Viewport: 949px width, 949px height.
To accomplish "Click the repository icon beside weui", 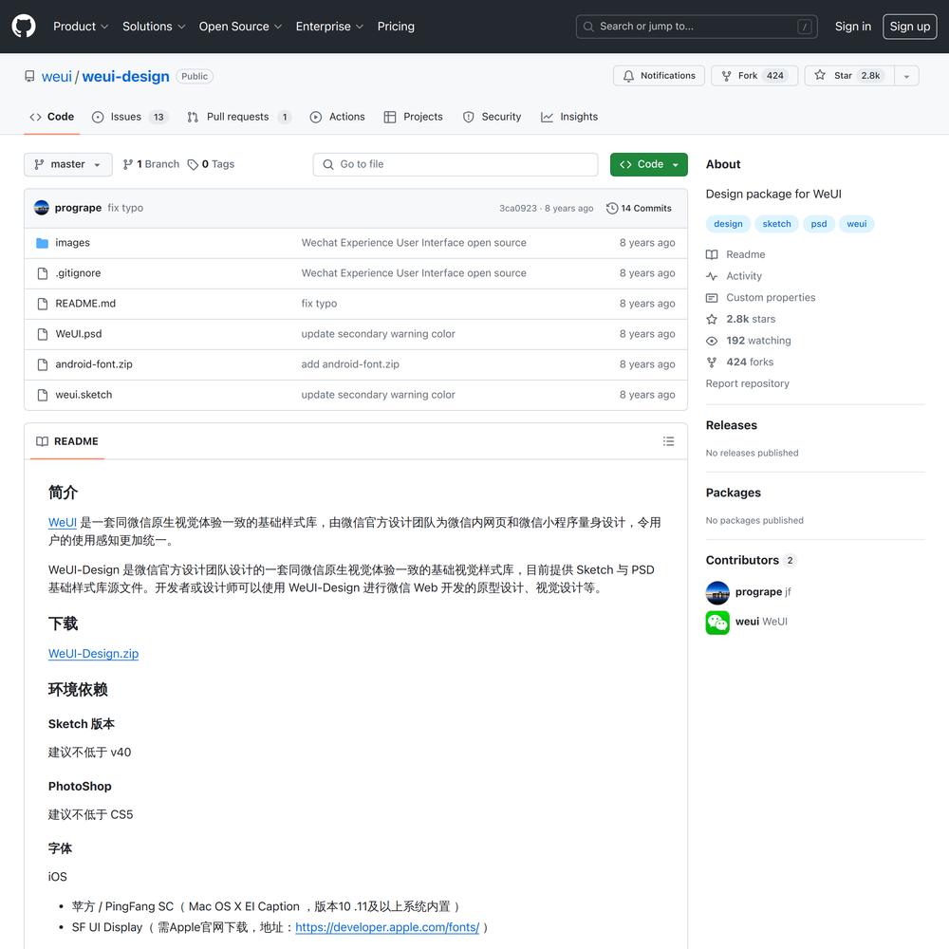I will click(x=29, y=76).
